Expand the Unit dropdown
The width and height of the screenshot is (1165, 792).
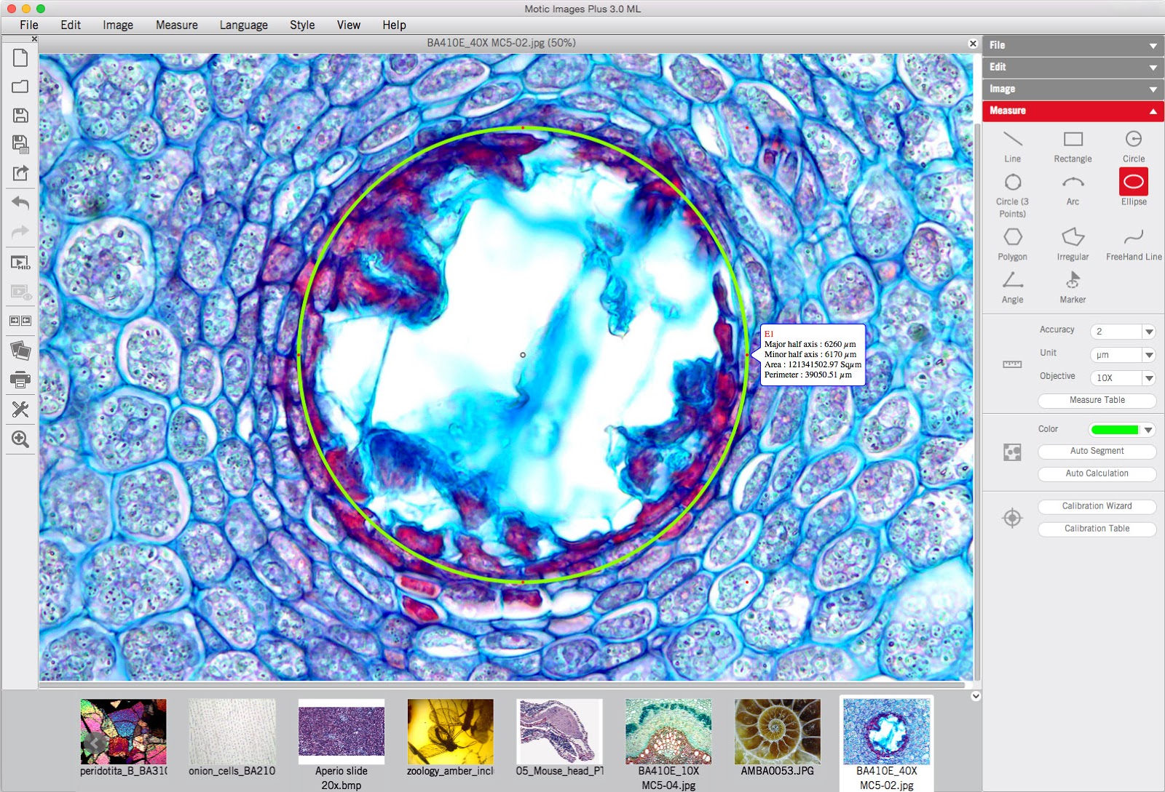[x=1148, y=355]
